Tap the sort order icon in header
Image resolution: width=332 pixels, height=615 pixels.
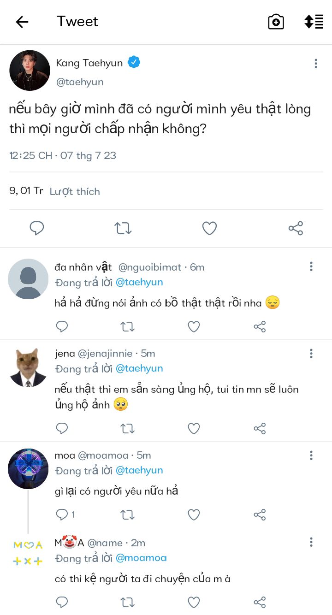pyautogui.click(x=314, y=22)
